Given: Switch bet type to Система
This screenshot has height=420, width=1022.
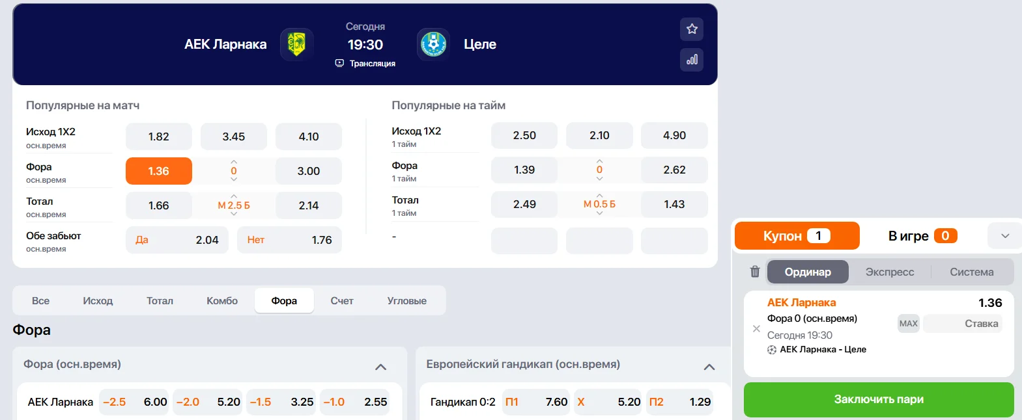Looking at the screenshot, I should 971,272.
